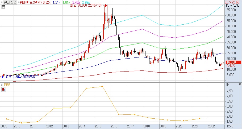Click the 4.50 PBR axis label
Screen dimensions: 242x129
click(x=230, y=91)
